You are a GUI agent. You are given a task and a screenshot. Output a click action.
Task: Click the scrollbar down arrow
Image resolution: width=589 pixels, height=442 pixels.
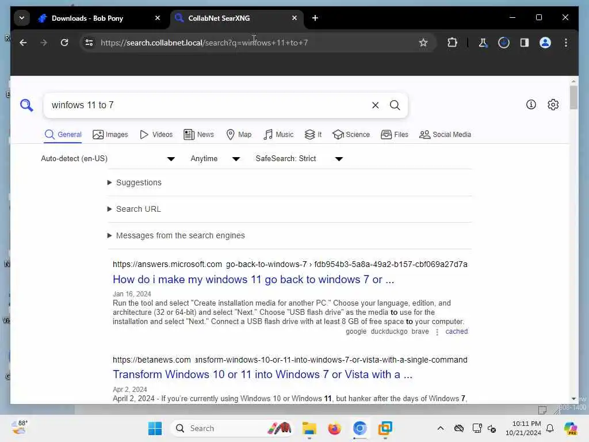pos(573,399)
